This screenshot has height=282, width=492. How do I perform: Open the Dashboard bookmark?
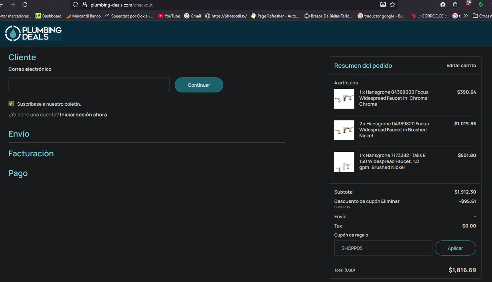(49, 16)
